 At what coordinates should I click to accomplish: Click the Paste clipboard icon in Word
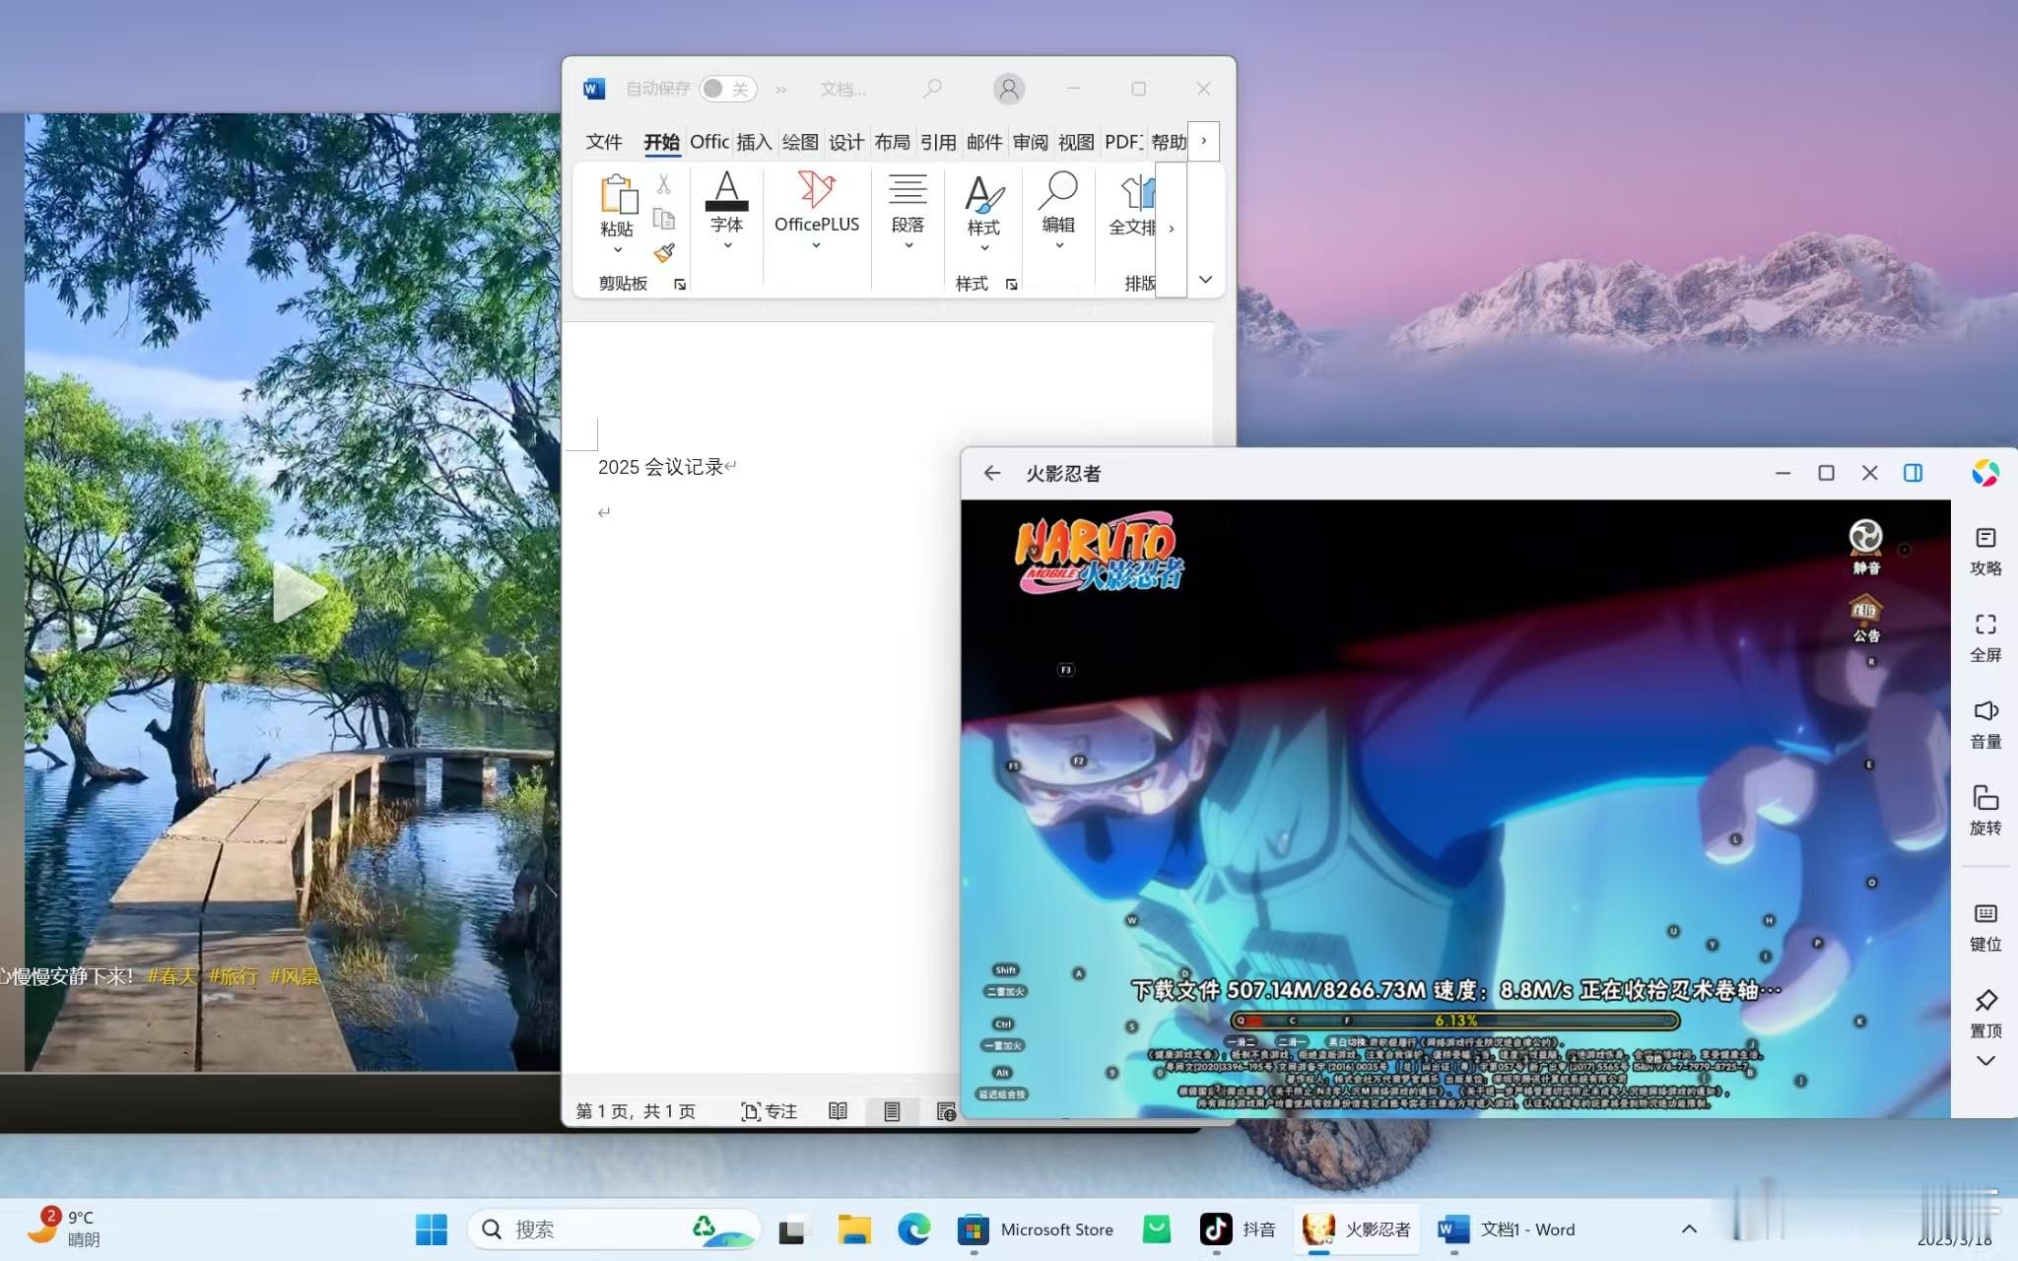tap(618, 194)
